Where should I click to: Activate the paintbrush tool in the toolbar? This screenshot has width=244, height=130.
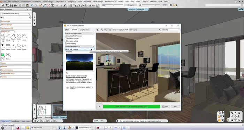point(40,5)
